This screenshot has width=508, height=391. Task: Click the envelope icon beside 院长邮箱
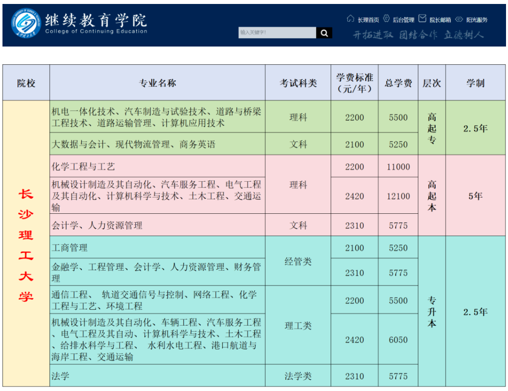422,18
